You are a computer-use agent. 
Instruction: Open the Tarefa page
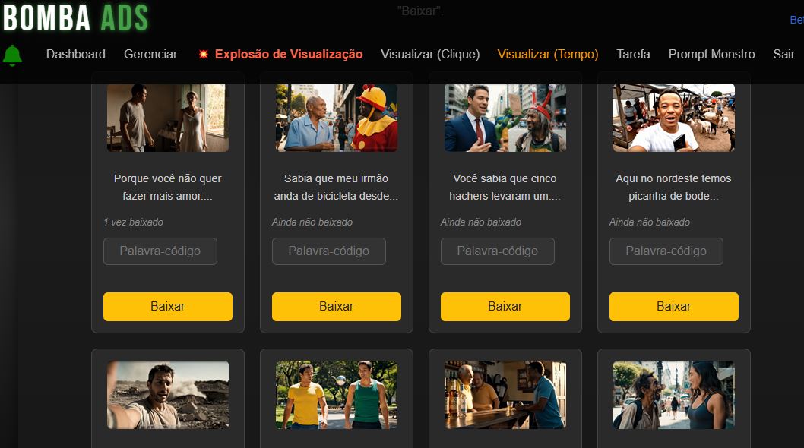633,54
